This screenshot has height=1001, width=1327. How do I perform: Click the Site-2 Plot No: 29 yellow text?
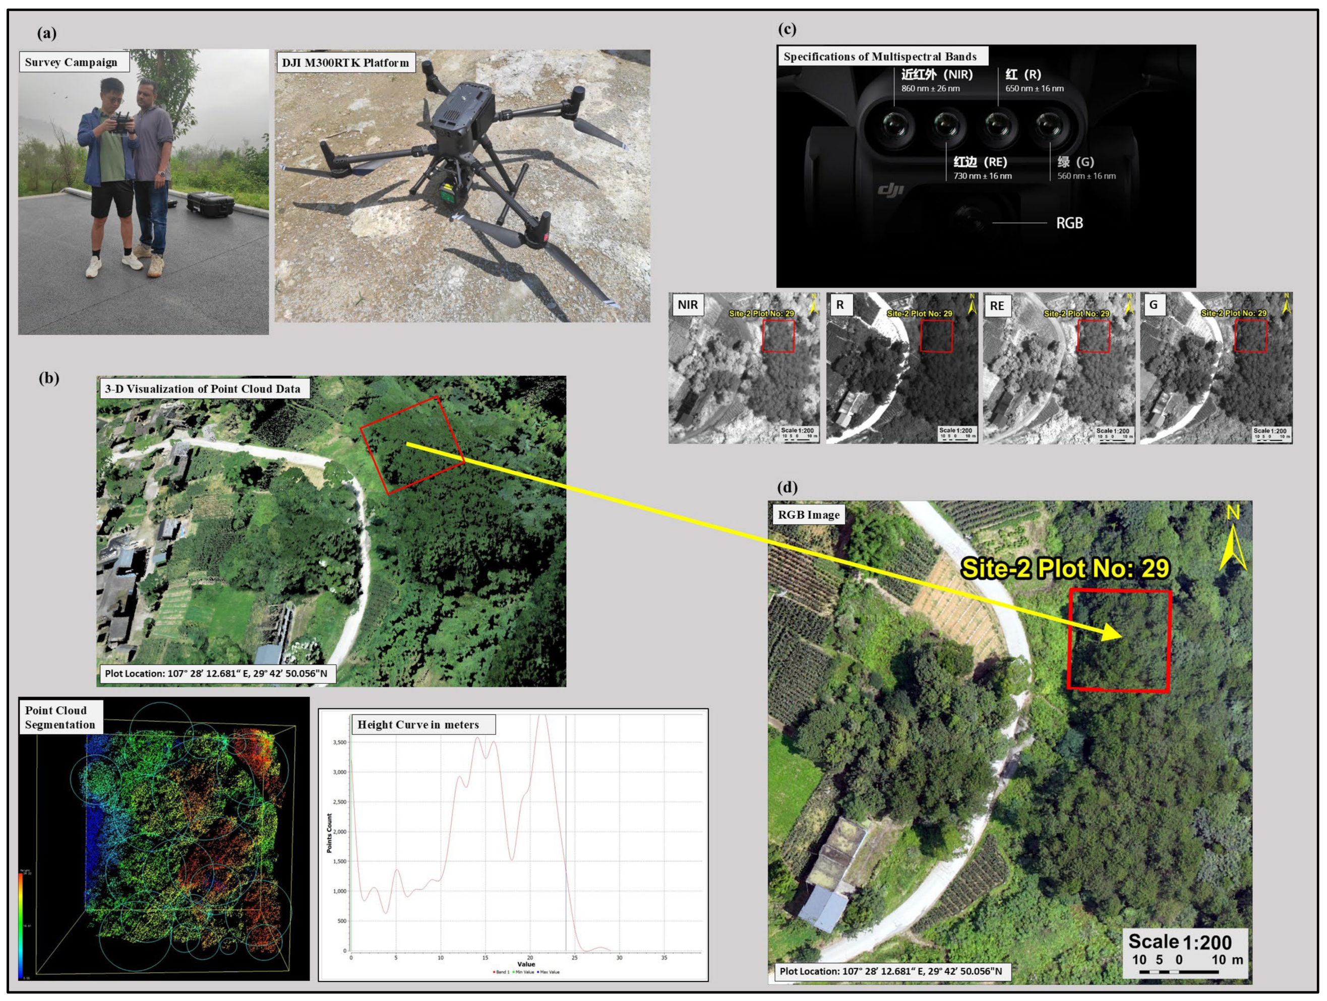1065,568
